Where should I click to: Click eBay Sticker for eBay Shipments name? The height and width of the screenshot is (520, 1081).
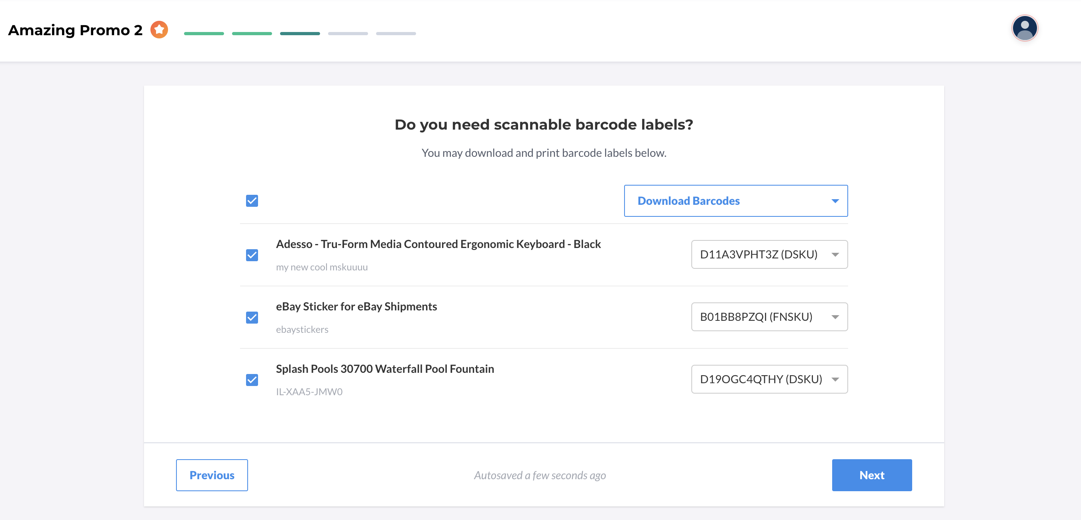coord(356,307)
